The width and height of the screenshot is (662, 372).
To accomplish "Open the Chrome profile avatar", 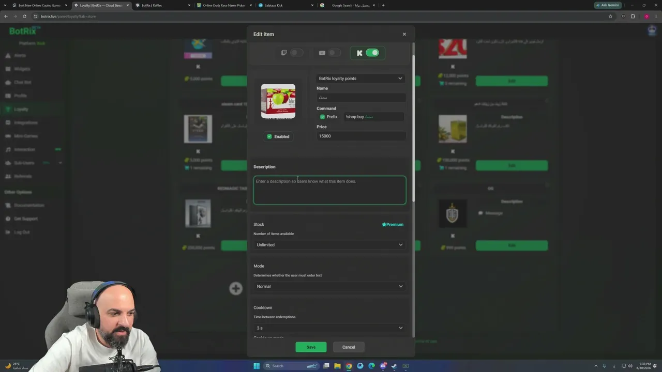I will pos(646,17).
